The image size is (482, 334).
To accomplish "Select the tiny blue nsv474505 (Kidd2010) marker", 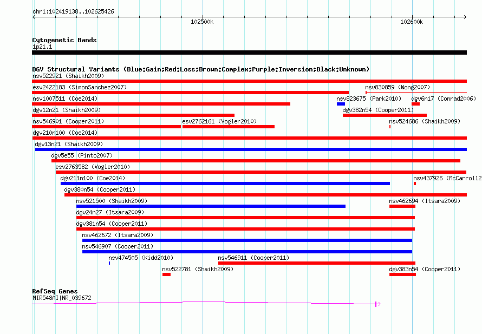I will click(x=109, y=263).
